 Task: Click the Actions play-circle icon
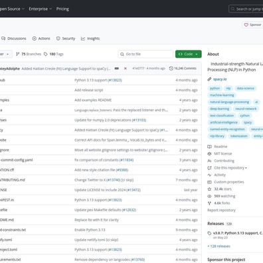35,39
